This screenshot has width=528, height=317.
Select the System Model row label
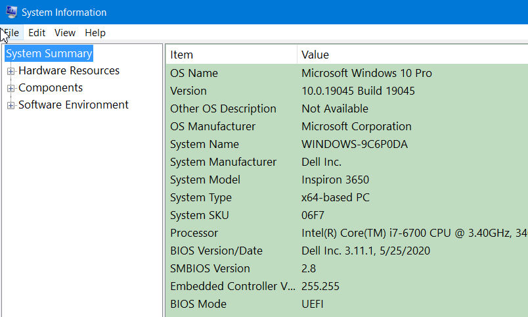tap(205, 180)
